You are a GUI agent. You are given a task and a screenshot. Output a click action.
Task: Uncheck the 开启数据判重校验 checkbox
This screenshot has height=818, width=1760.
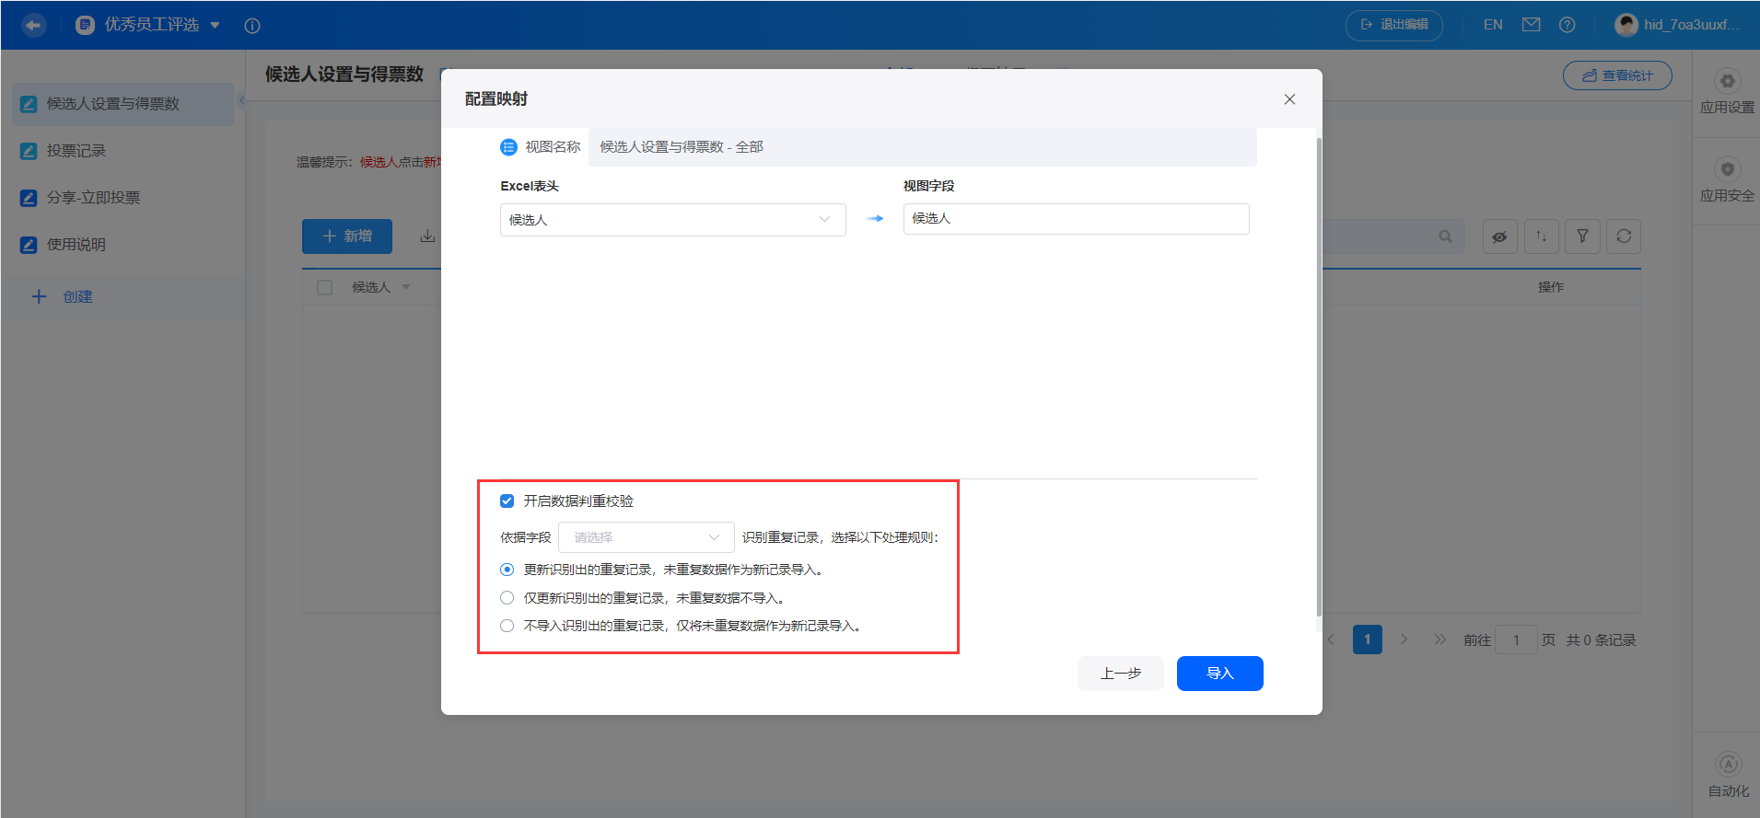[x=507, y=501]
